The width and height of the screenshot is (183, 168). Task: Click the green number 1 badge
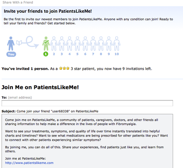click(46, 54)
